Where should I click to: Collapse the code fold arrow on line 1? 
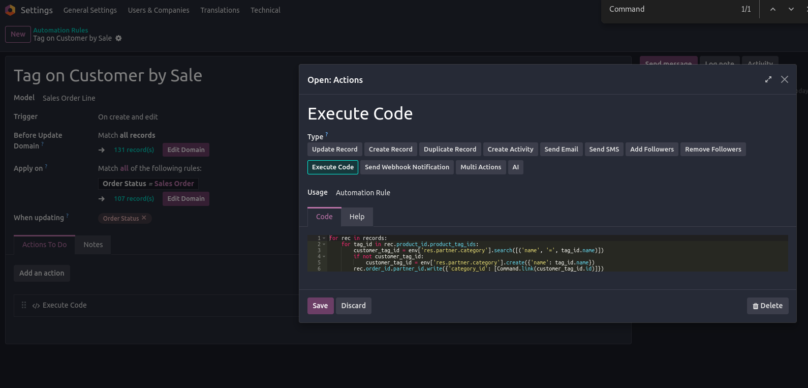pos(324,238)
